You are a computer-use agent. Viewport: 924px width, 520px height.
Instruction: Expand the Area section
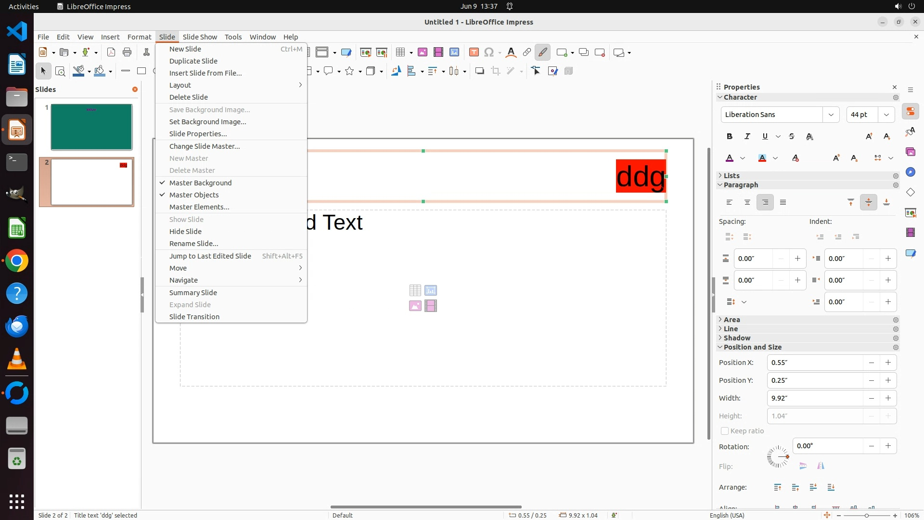pos(731,320)
